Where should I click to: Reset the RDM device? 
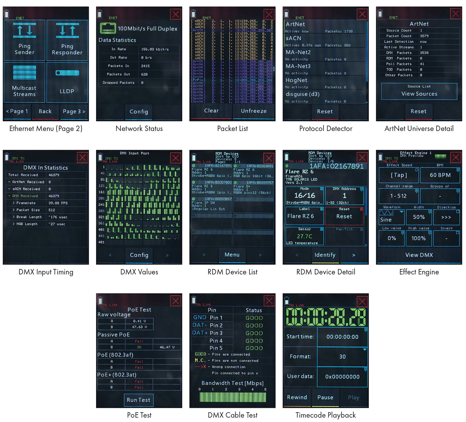click(344, 216)
